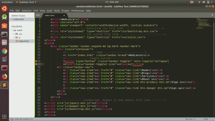Click the vertical editor scrollbar
Image resolution: width=215 pixels, height=121 pixels.
[x=214, y=47]
